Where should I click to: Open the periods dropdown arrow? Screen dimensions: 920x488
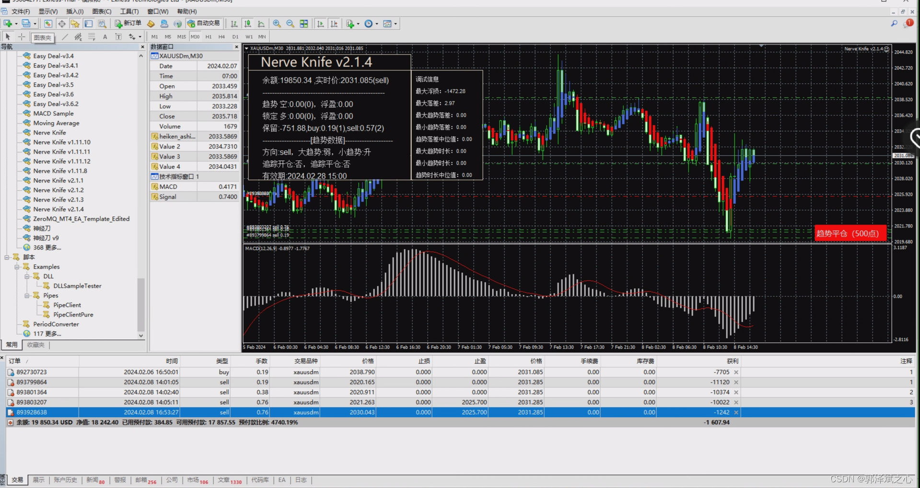pyautogui.click(x=377, y=23)
